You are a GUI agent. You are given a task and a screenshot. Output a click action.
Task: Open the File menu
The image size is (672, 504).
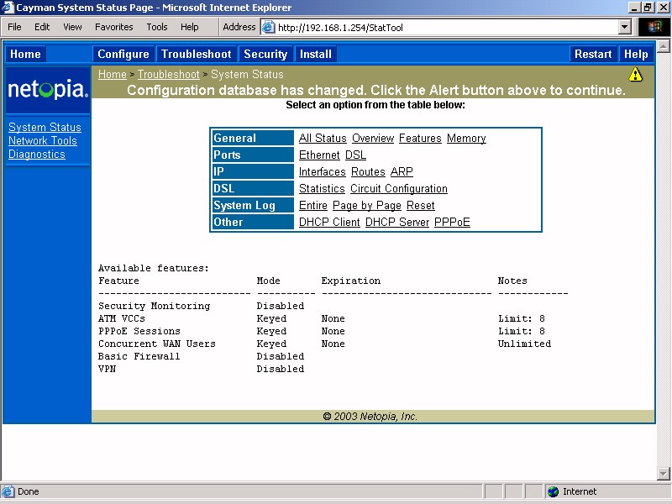[x=14, y=27]
